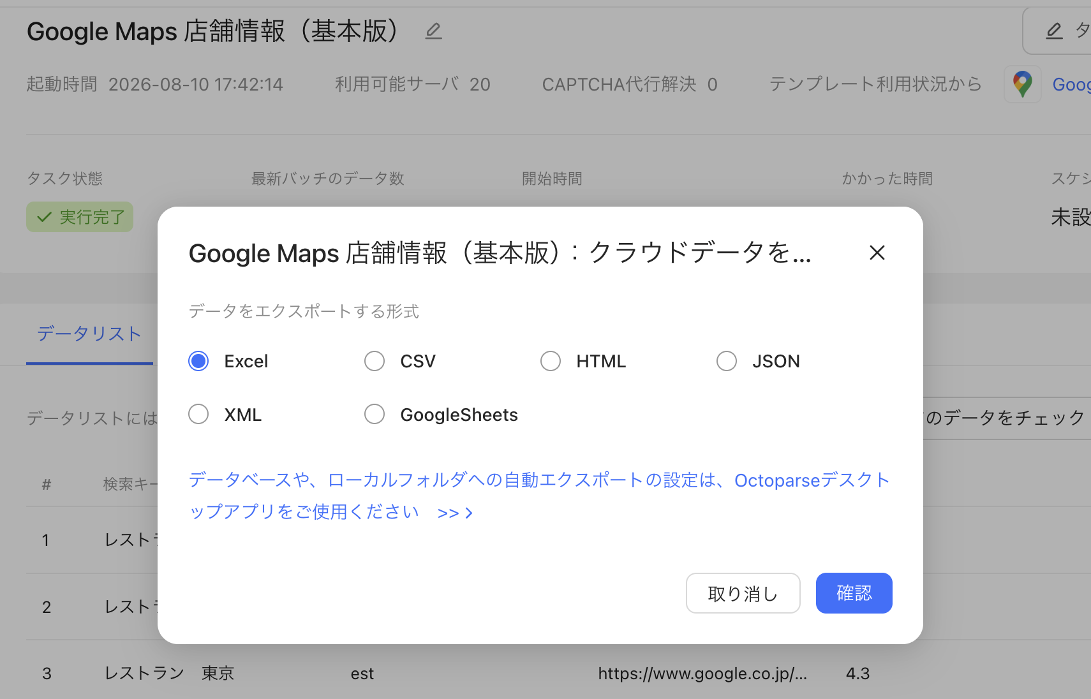Click row number 1 in the data list
The image size is (1091, 699).
tap(46, 540)
